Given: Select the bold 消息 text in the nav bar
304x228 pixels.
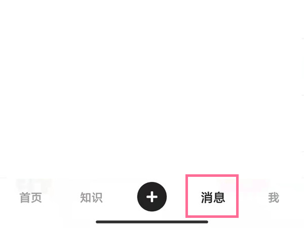Looking at the screenshot, I should (x=213, y=198).
